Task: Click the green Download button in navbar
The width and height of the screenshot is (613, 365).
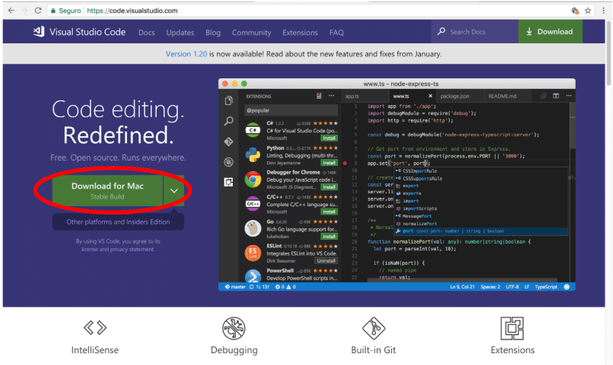Action: coord(550,31)
